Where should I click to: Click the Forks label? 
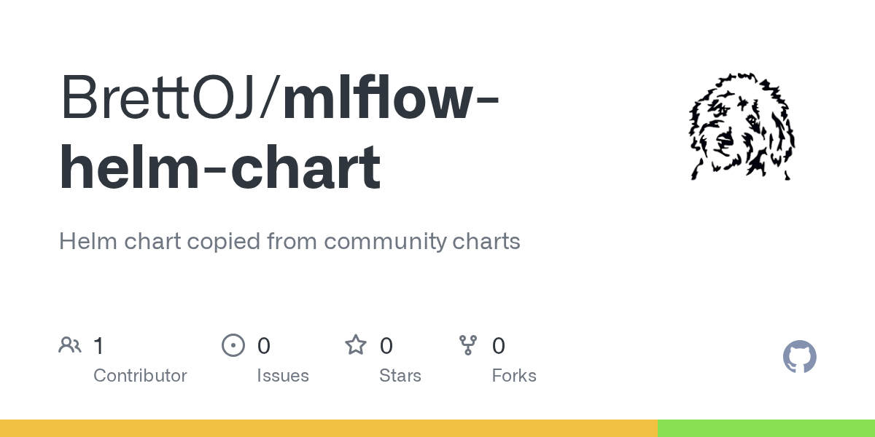click(513, 376)
